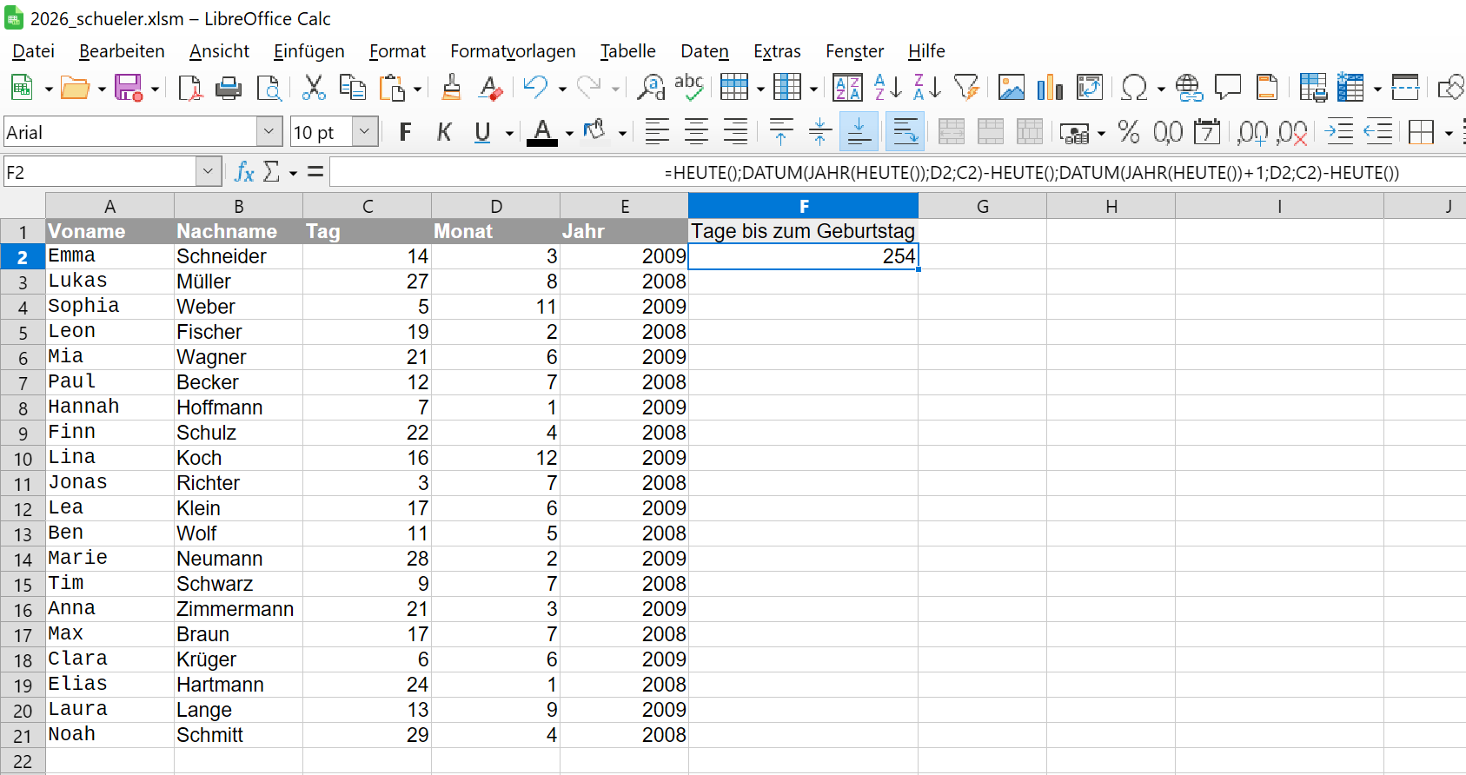Open the Arial font name dropdown

pyautogui.click(x=269, y=132)
